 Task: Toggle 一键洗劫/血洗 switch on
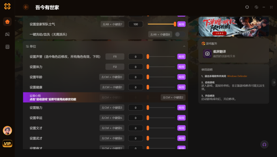tap(180, 34)
